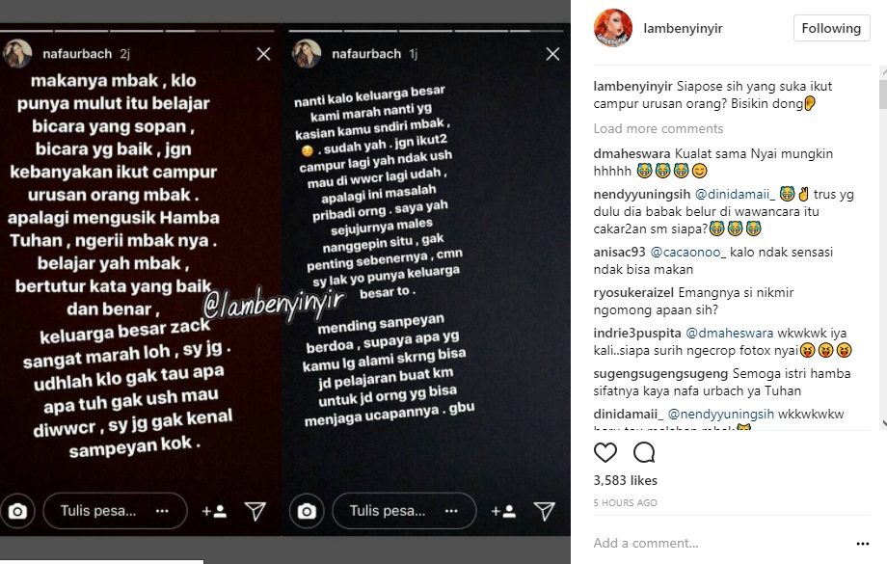The image size is (887, 564).
Task: Open @dinidamaii_ mention link
Action: pos(735,195)
